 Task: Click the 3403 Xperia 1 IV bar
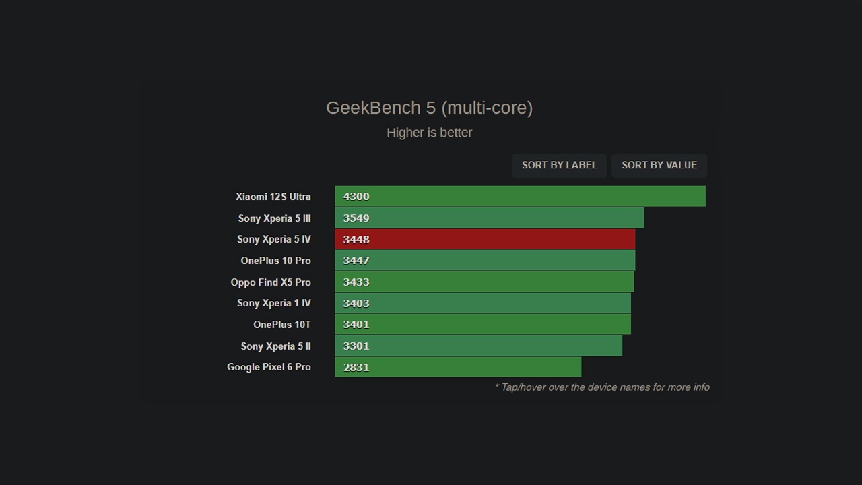(483, 303)
